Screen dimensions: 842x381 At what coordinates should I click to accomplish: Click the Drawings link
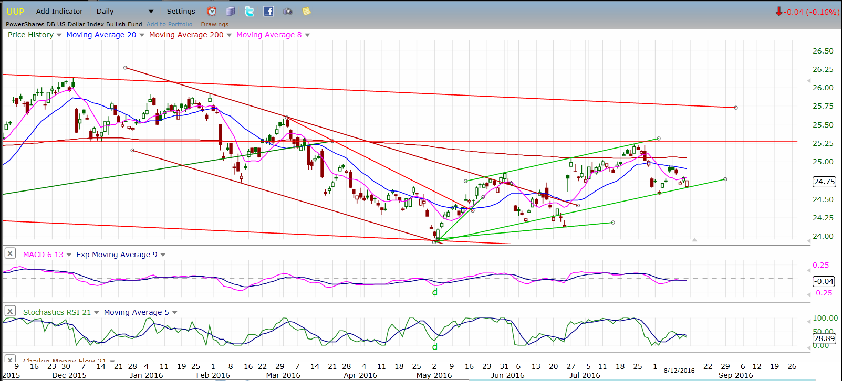coord(215,24)
